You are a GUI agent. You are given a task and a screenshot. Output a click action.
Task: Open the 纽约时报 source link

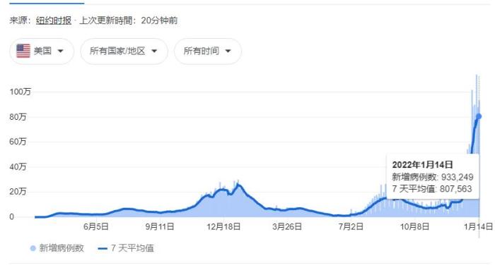tap(54, 20)
